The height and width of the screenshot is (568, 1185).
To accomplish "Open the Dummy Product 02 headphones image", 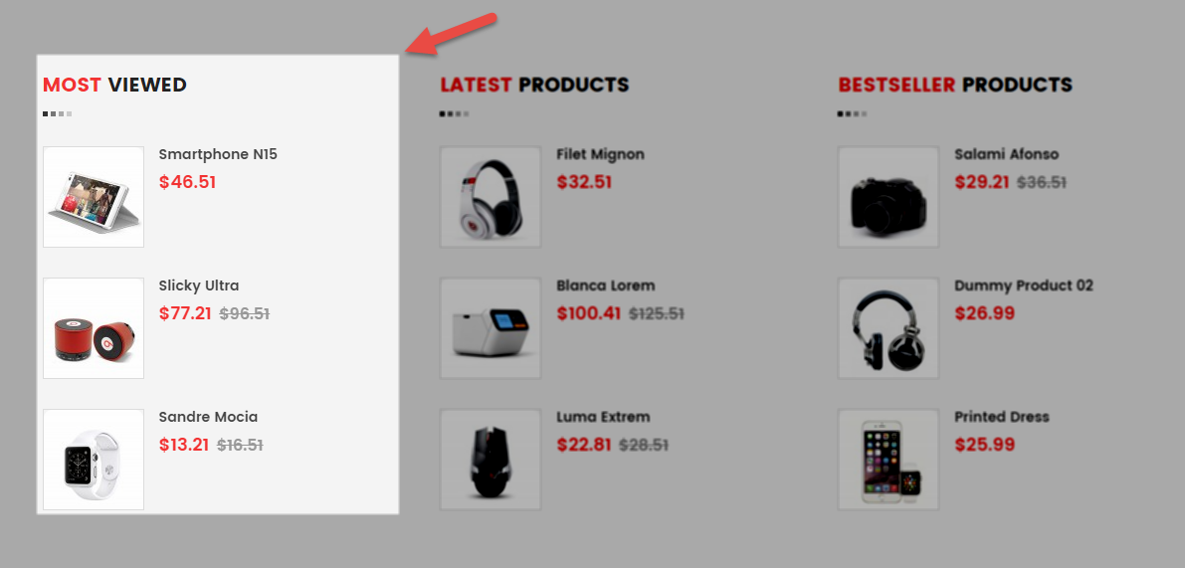I will pyautogui.click(x=888, y=328).
